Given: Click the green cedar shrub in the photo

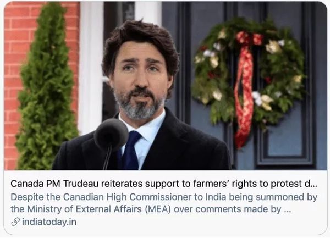Looking at the screenshot, I should click(x=47, y=88).
